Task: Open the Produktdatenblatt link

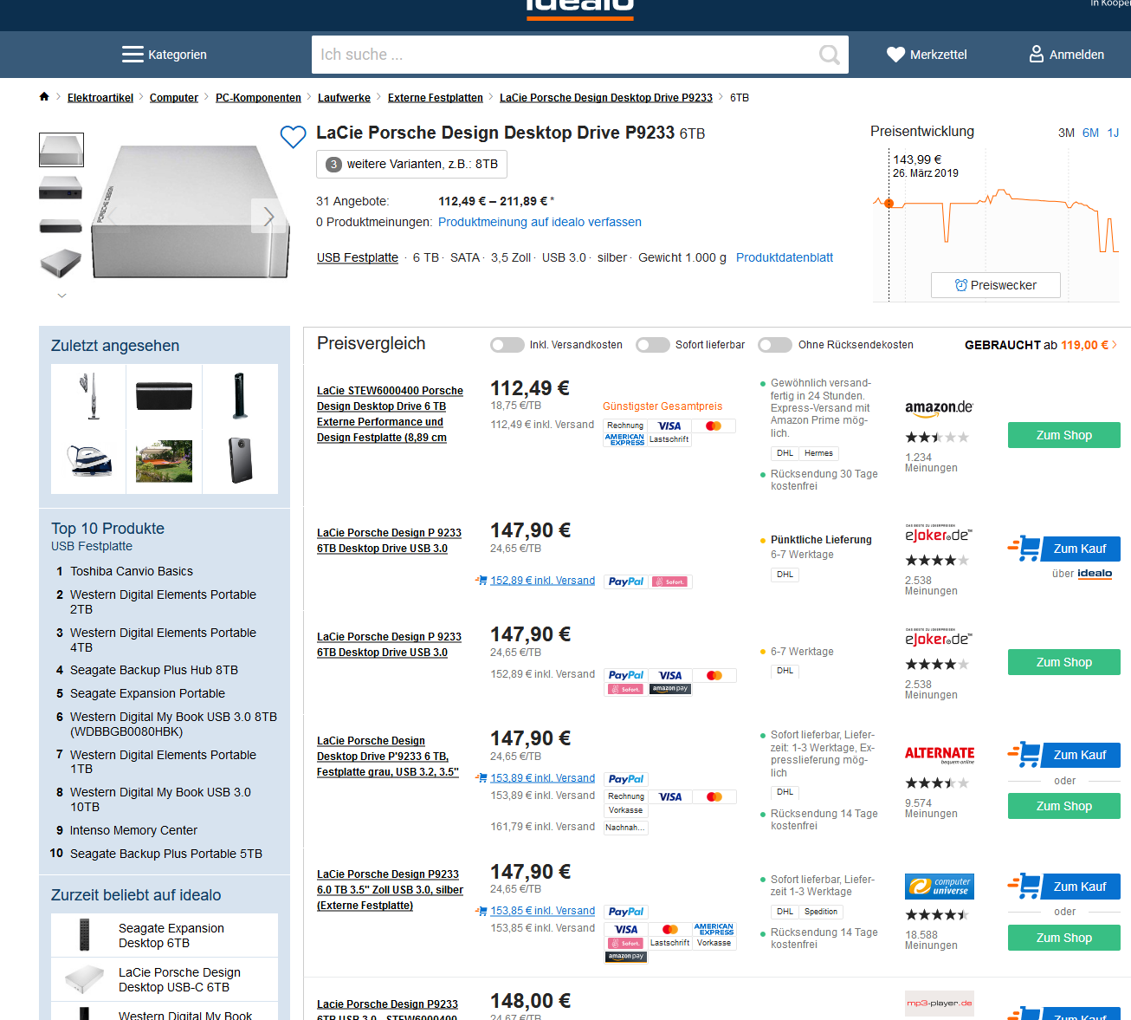Action: 784,257
